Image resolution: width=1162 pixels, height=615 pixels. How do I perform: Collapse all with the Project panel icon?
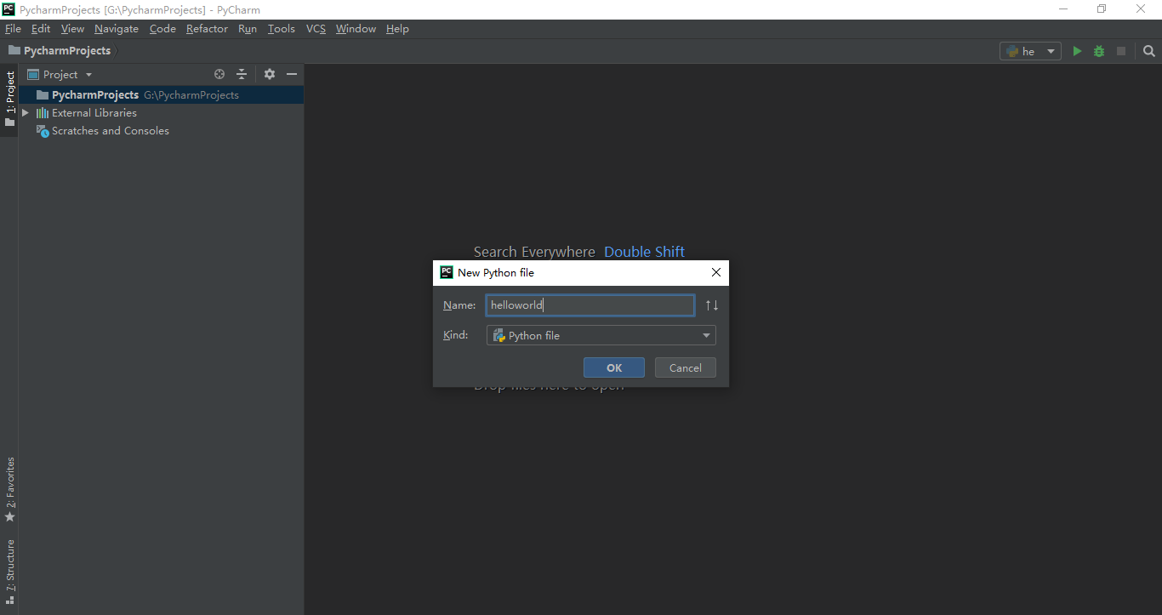(x=242, y=74)
